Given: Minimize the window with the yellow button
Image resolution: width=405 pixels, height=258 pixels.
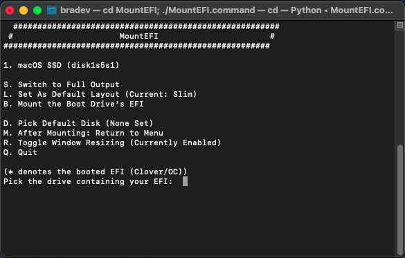Looking at the screenshot, I should 24,10.
